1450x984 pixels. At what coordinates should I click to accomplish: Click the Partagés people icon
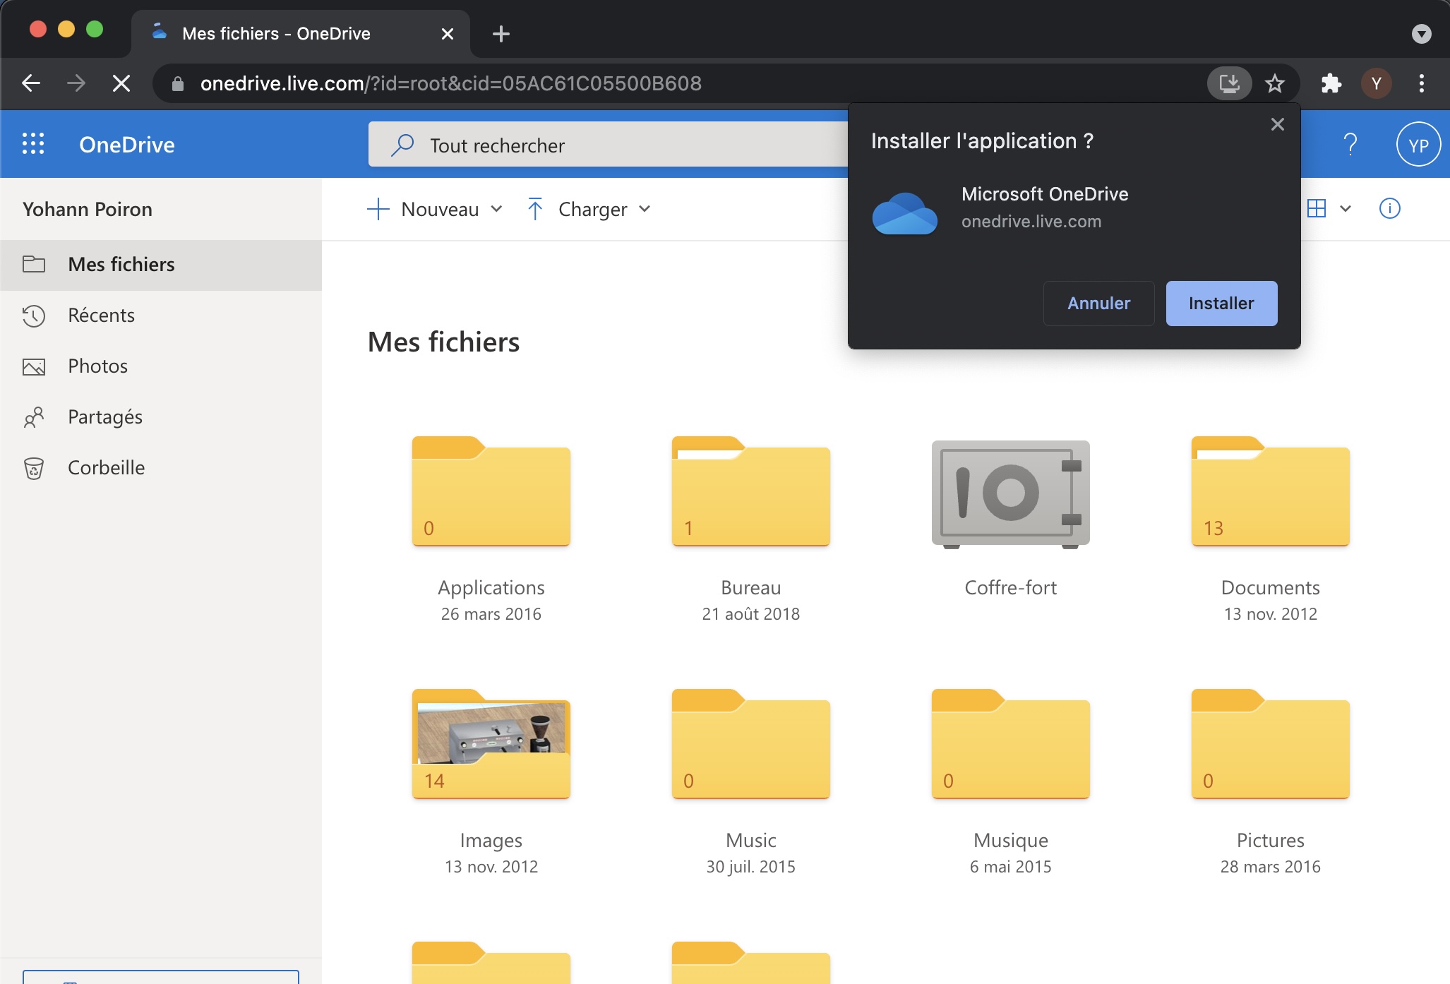[33, 416]
